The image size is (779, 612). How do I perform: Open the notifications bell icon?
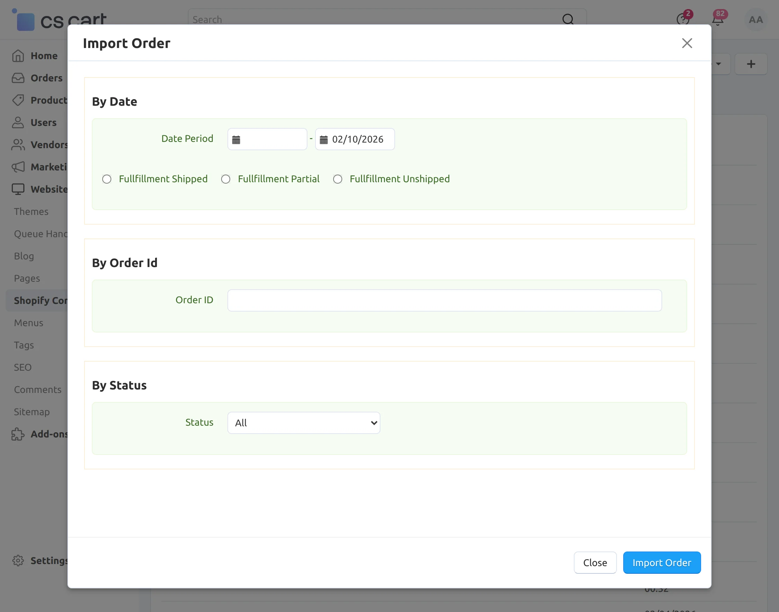tap(717, 20)
